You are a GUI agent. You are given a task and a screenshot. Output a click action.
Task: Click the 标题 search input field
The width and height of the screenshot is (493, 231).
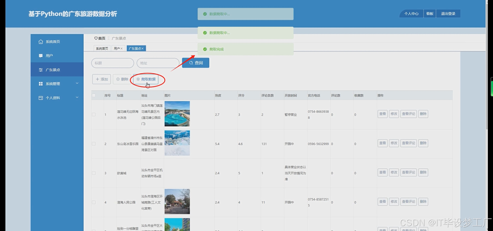tap(113, 63)
